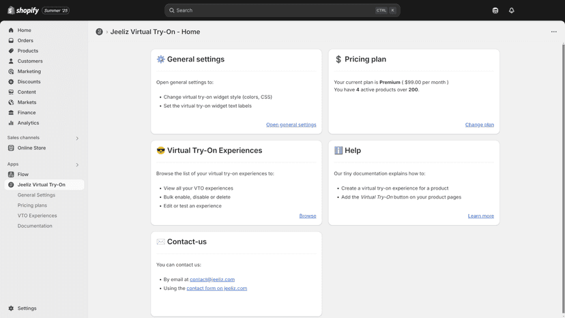
Task: Click the Home house icon in sidebar
Action: point(11,30)
